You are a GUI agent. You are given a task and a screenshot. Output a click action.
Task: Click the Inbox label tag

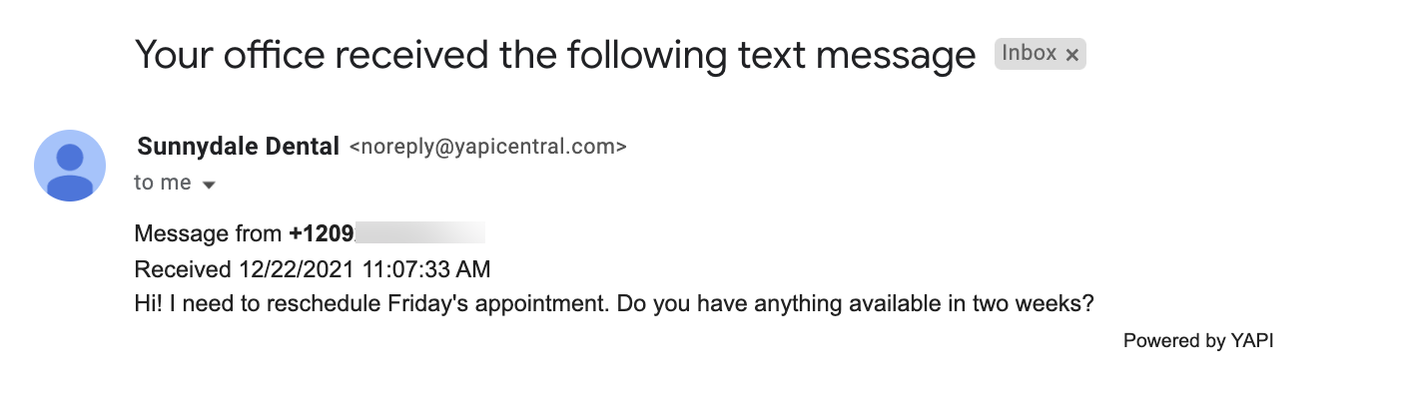pos(1030,54)
